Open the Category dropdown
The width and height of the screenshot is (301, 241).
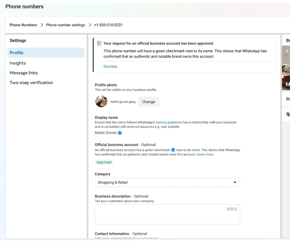click(168, 182)
